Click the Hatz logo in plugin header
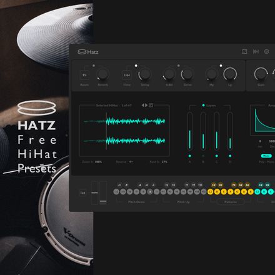The height and width of the screenshot is (275, 275). [88, 52]
